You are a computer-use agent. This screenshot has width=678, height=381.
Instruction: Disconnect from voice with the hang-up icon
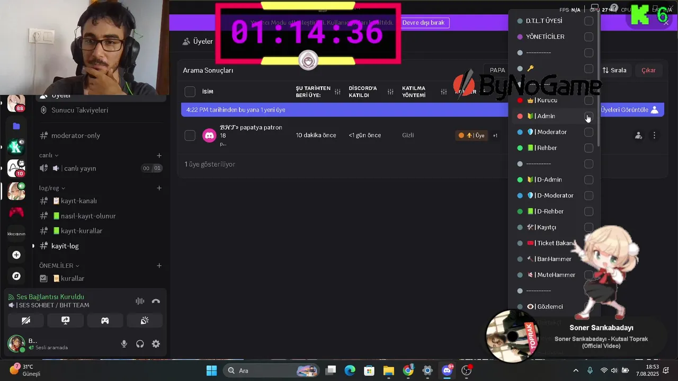click(x=156, y=301)
